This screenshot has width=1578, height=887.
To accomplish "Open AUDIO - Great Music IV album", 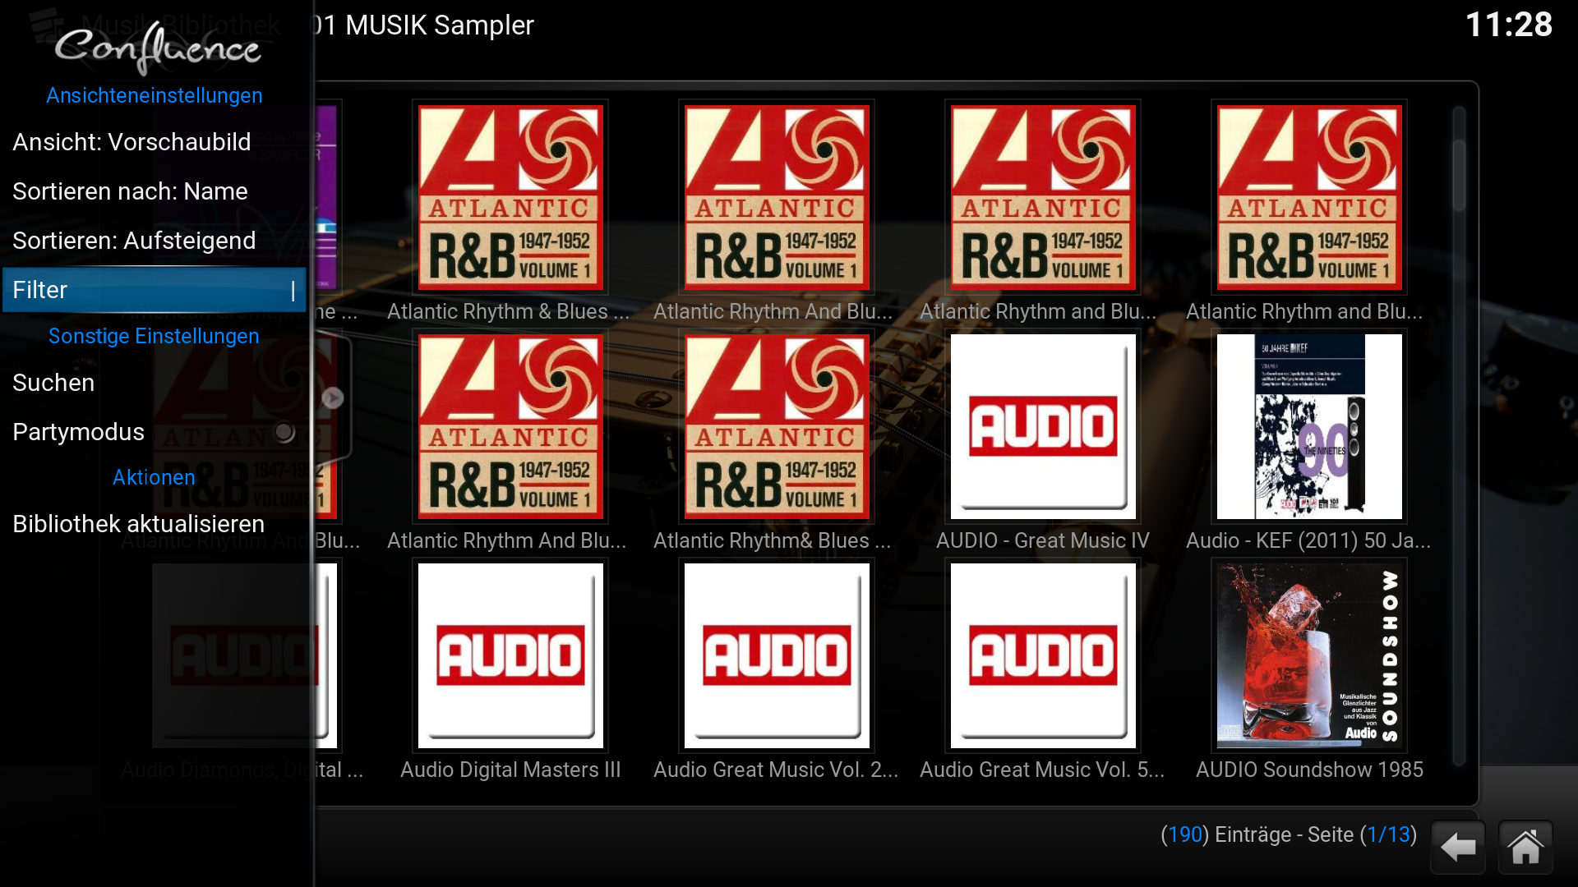I will 1043,426.
